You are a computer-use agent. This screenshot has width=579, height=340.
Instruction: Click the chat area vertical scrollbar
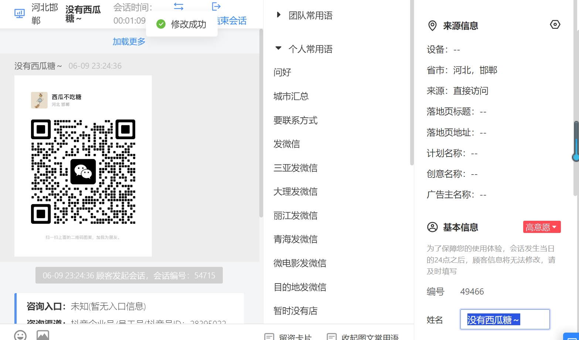(x=261, y=123)
